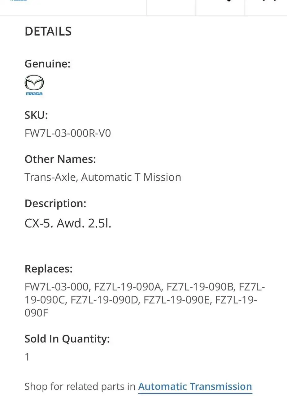Image resolution: width=287 pixels, height=396 pixels.
Task: Click the Description: label
Action: tap(55, 204)
